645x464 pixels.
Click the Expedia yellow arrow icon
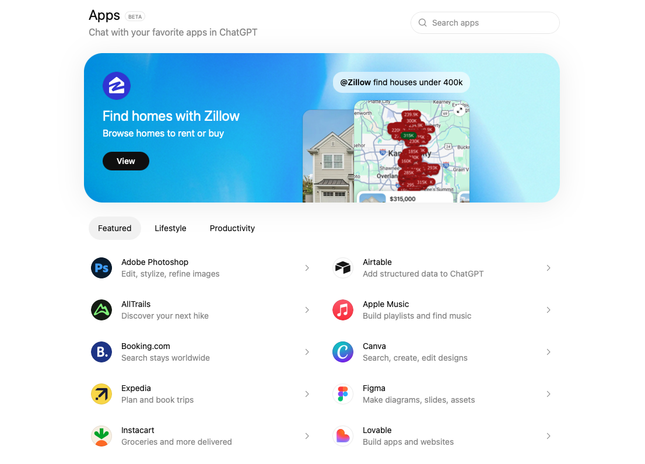coord(101,394)
